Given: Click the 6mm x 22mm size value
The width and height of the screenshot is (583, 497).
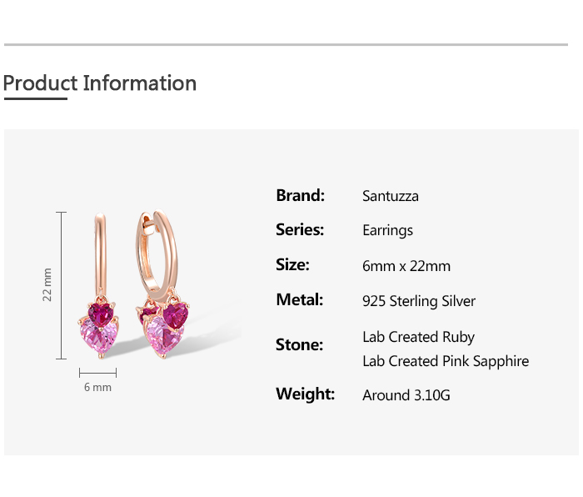Looking at the screenshot, I should tap(406, 266).
